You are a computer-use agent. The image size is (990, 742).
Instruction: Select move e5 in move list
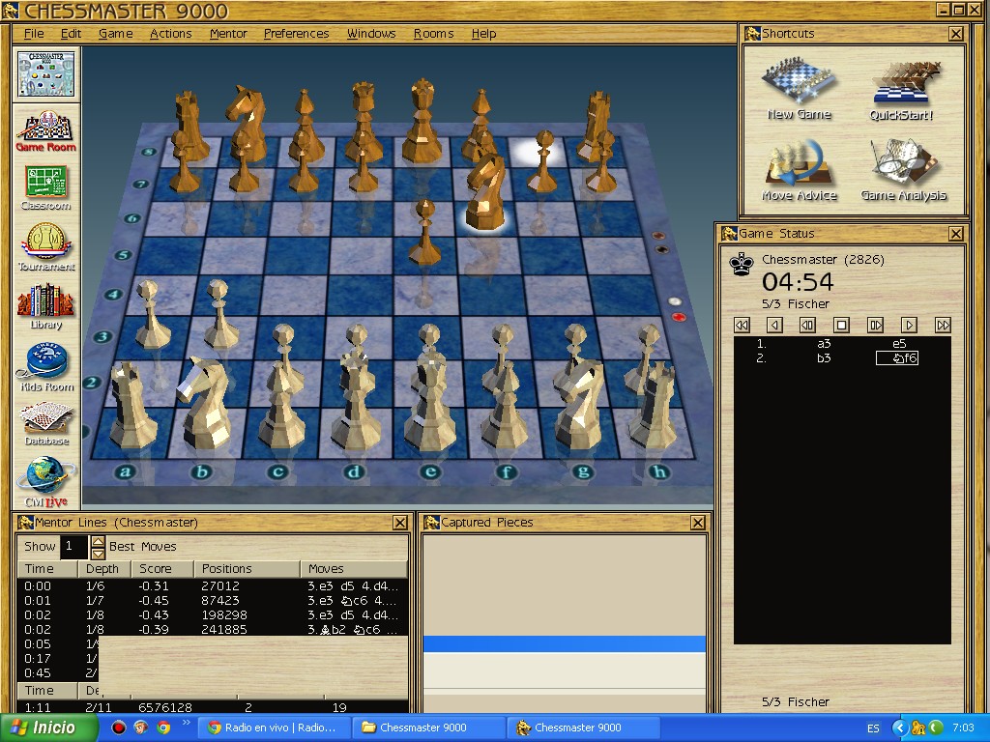click(x=899, y=344)
